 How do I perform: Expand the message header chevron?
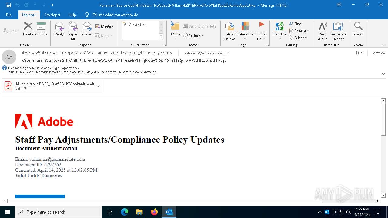click(x=383, y=74)
